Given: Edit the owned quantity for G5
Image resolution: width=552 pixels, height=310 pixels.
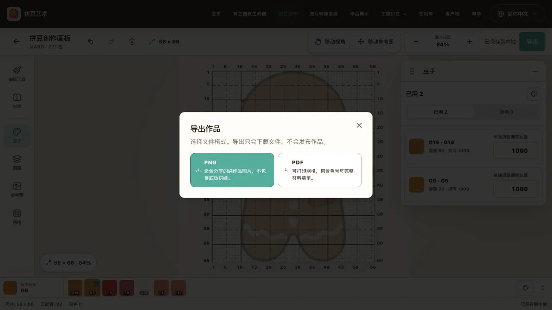Looking at the screenshot, I should [516, 189].
